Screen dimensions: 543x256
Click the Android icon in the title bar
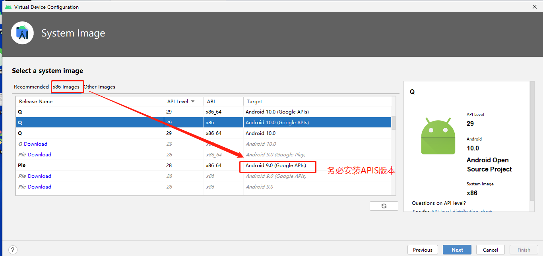(8, 7)
